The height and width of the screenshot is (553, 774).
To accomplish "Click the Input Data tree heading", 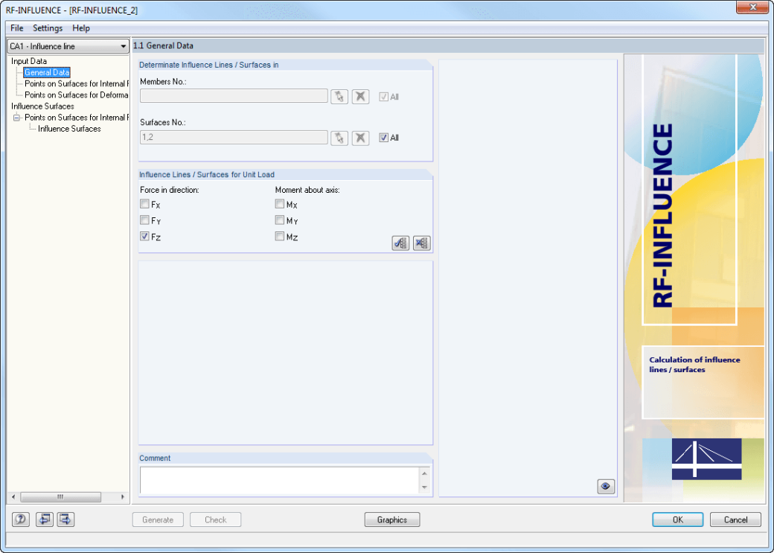I will (x=29, y=61).
